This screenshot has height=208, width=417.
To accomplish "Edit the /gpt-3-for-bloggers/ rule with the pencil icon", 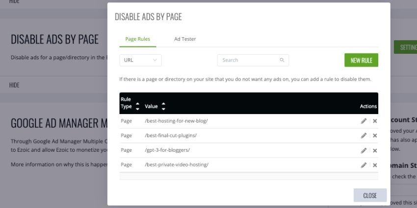I will click(364, 150).
